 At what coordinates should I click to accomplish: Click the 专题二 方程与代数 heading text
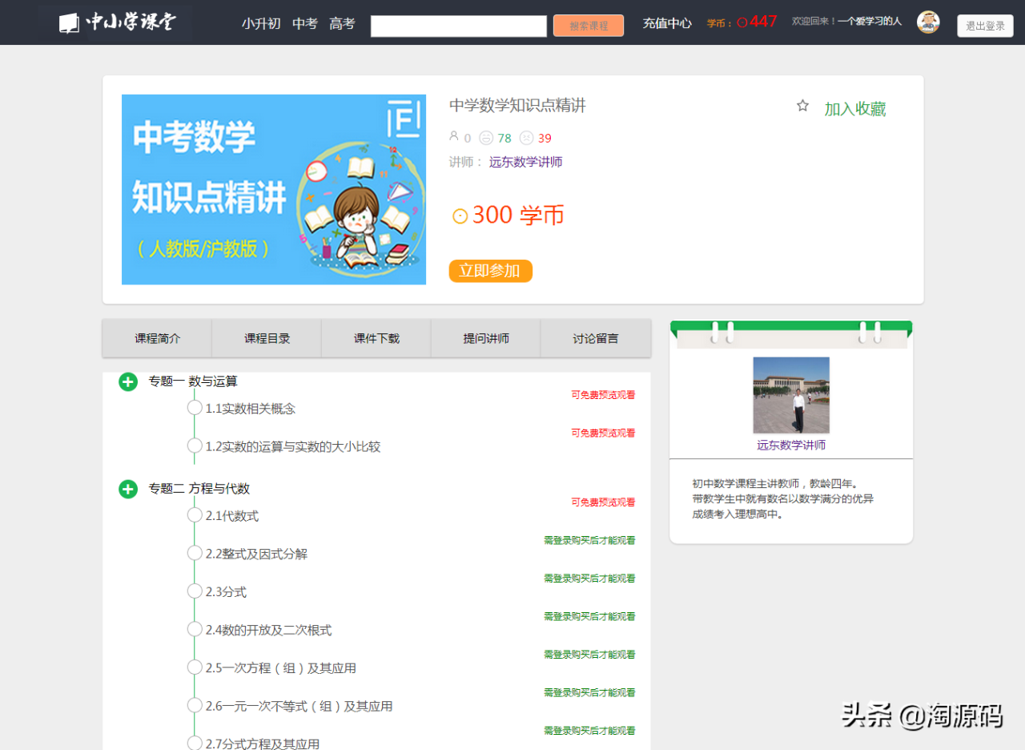199,489
